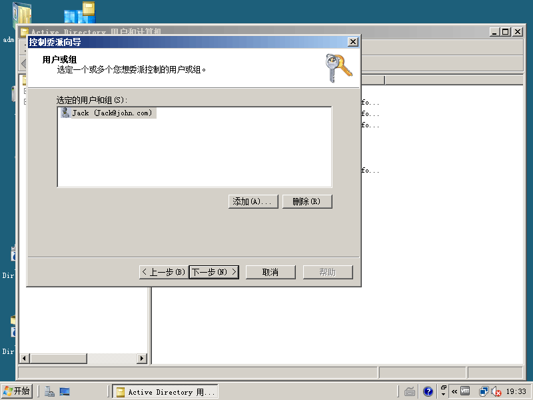
Task: Go to next step with 下一步(N)
Action: 214,272
